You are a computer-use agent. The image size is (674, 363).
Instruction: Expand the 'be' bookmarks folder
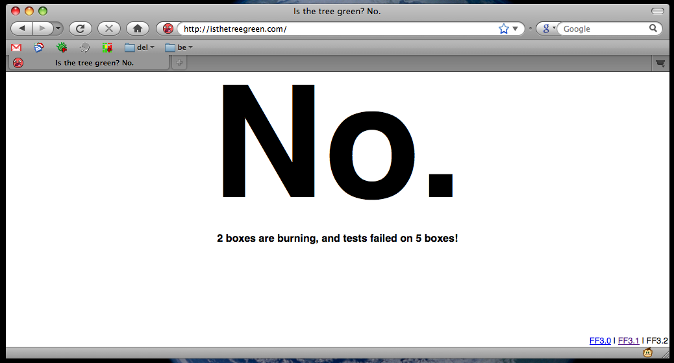(x=179, y=47)
